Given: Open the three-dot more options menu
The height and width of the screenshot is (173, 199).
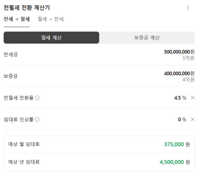Looking at the screenshot, I should coord(188,8).
